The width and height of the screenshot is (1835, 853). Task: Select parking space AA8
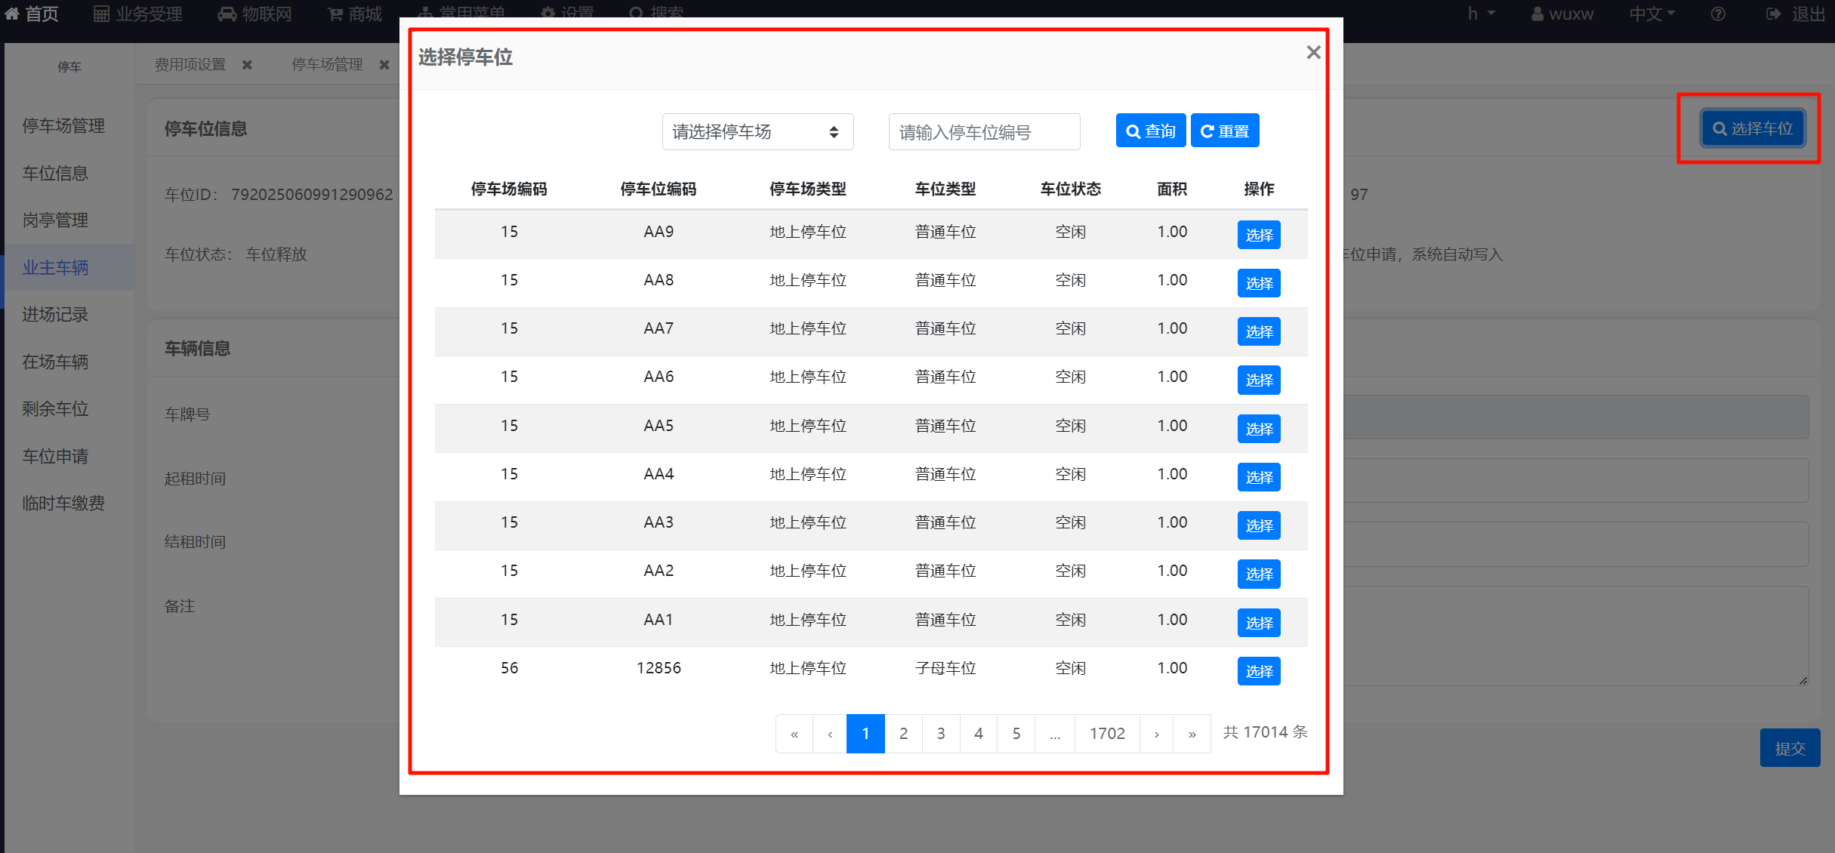(1259, 283)
